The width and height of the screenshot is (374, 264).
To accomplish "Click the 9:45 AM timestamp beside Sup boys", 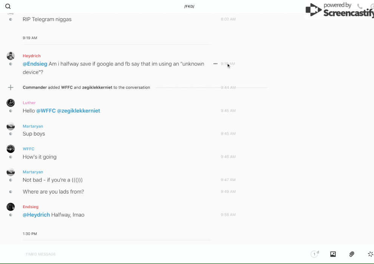I will 228,134.
